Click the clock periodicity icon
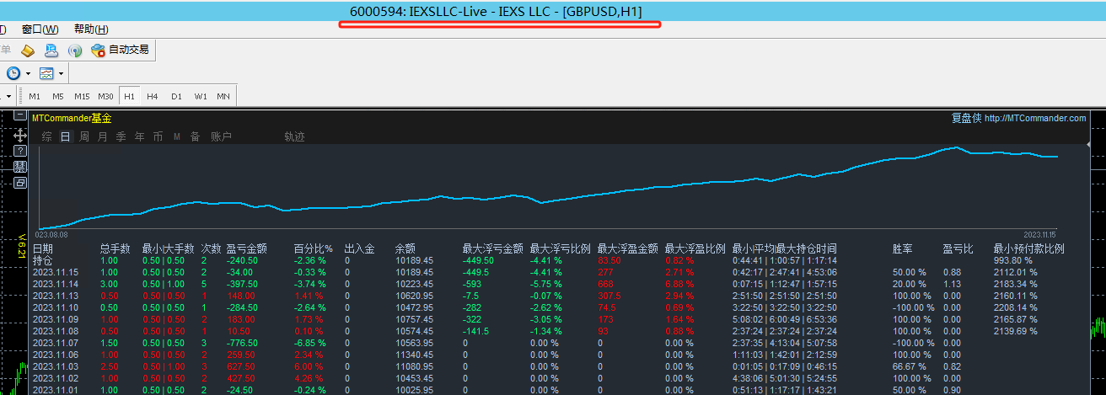Image resolution: width=1106 pixels, height=395 pixels. [13, 73]
